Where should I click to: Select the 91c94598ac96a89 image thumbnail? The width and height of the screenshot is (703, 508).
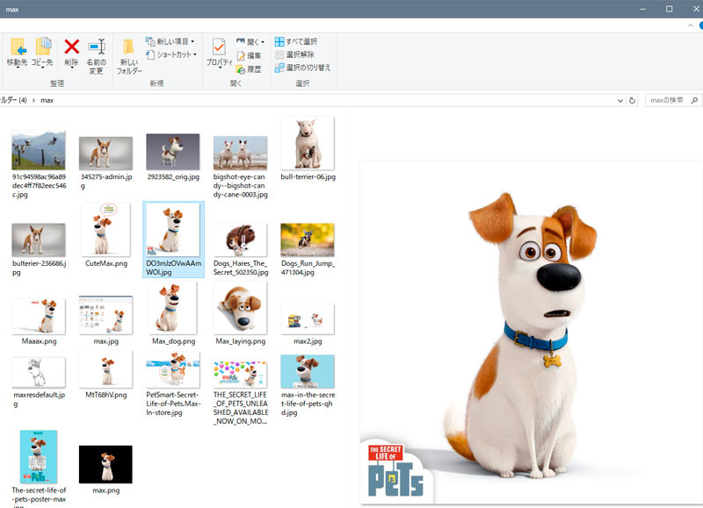(39, 150)
